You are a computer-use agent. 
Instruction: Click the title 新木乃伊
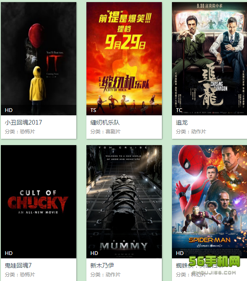pyautogui.click(x=102, y=265)
